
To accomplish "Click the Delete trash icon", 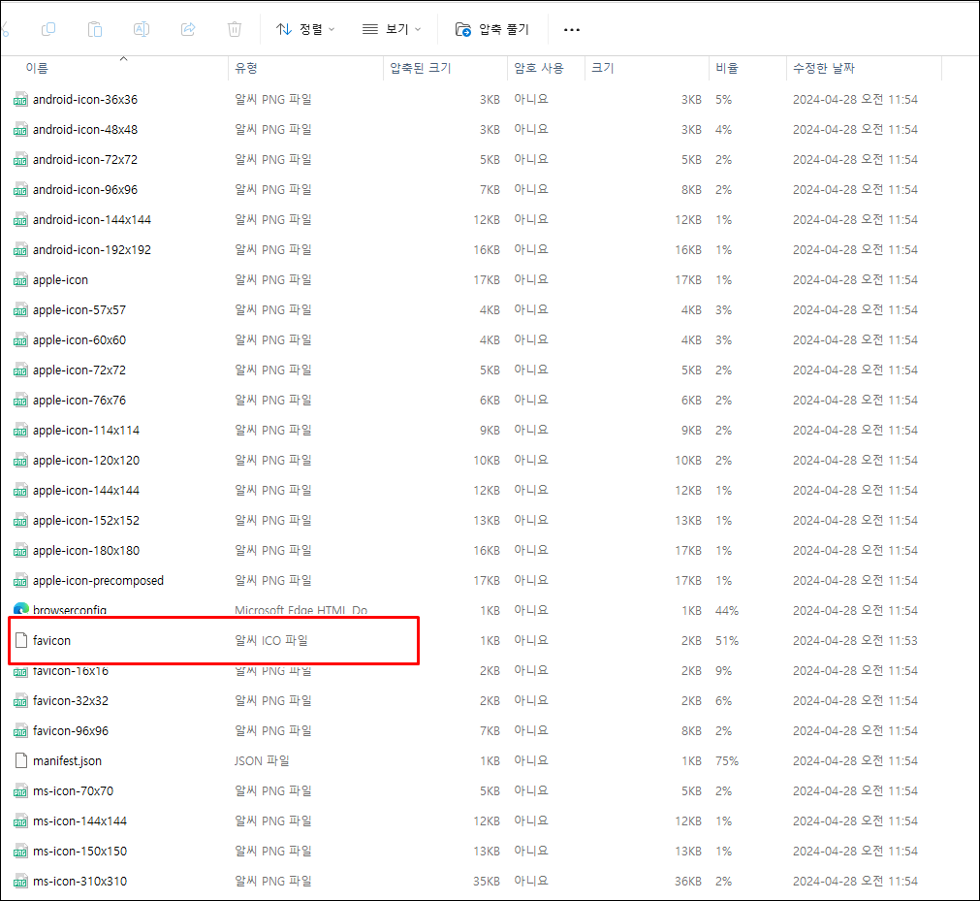I will tap(235, 29).
